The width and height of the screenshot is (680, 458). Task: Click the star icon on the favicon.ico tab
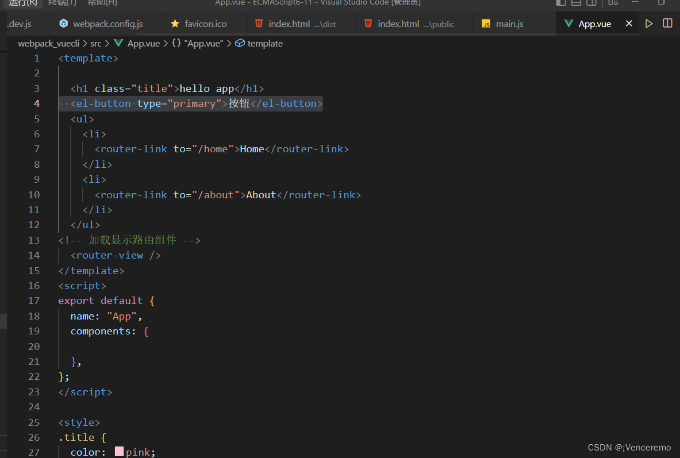tap(175, 24)
